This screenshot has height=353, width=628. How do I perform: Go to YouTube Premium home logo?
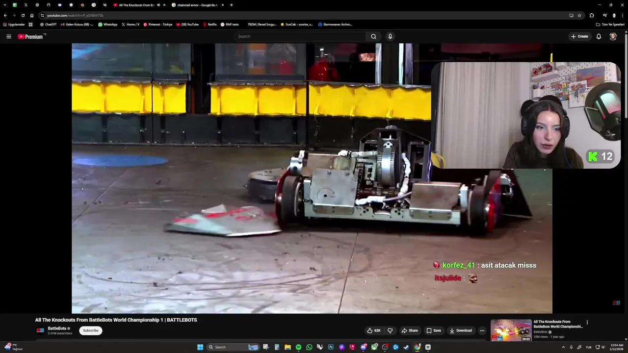[x=31, y=36]
